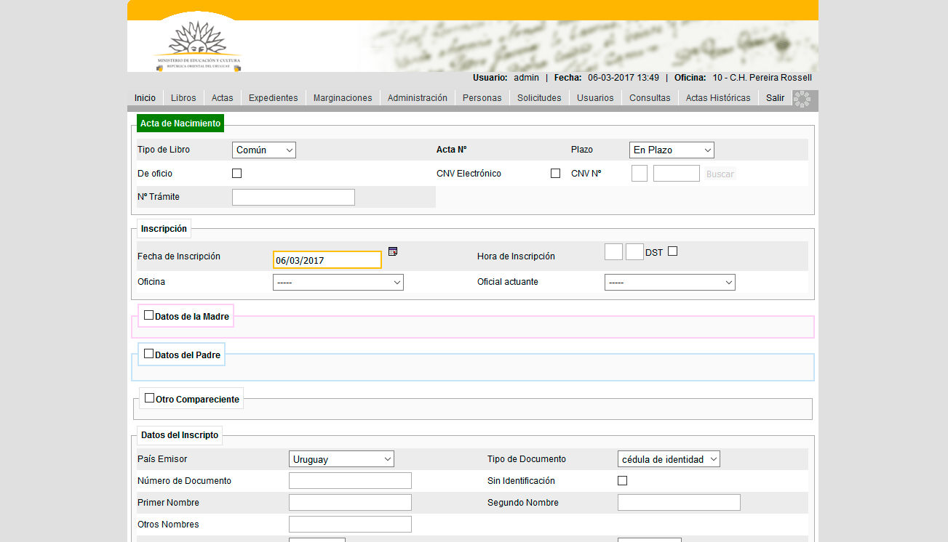The height and width of the screenshot is (542, 948).
Task: Tick the Otro Compareciente checkbox
Action: tap(150, 398)
